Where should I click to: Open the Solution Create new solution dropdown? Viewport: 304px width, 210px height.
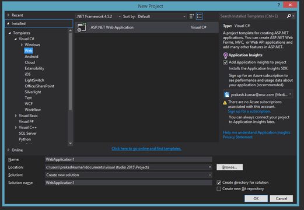(x=209, y=175)
